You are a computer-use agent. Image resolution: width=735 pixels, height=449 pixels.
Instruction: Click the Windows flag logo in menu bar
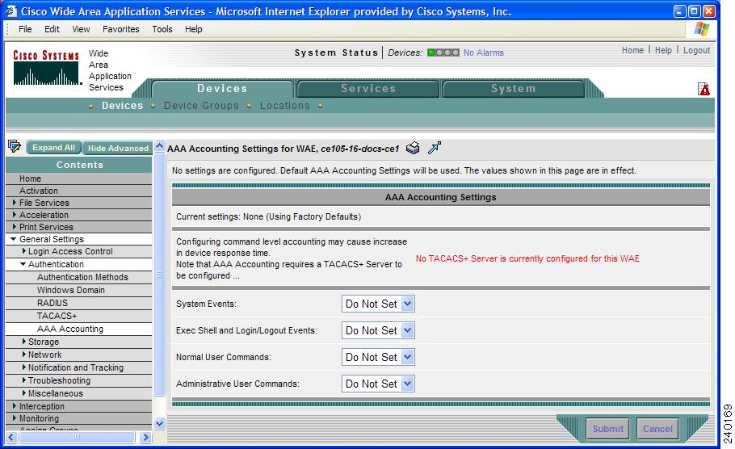[x=701, y=29]
